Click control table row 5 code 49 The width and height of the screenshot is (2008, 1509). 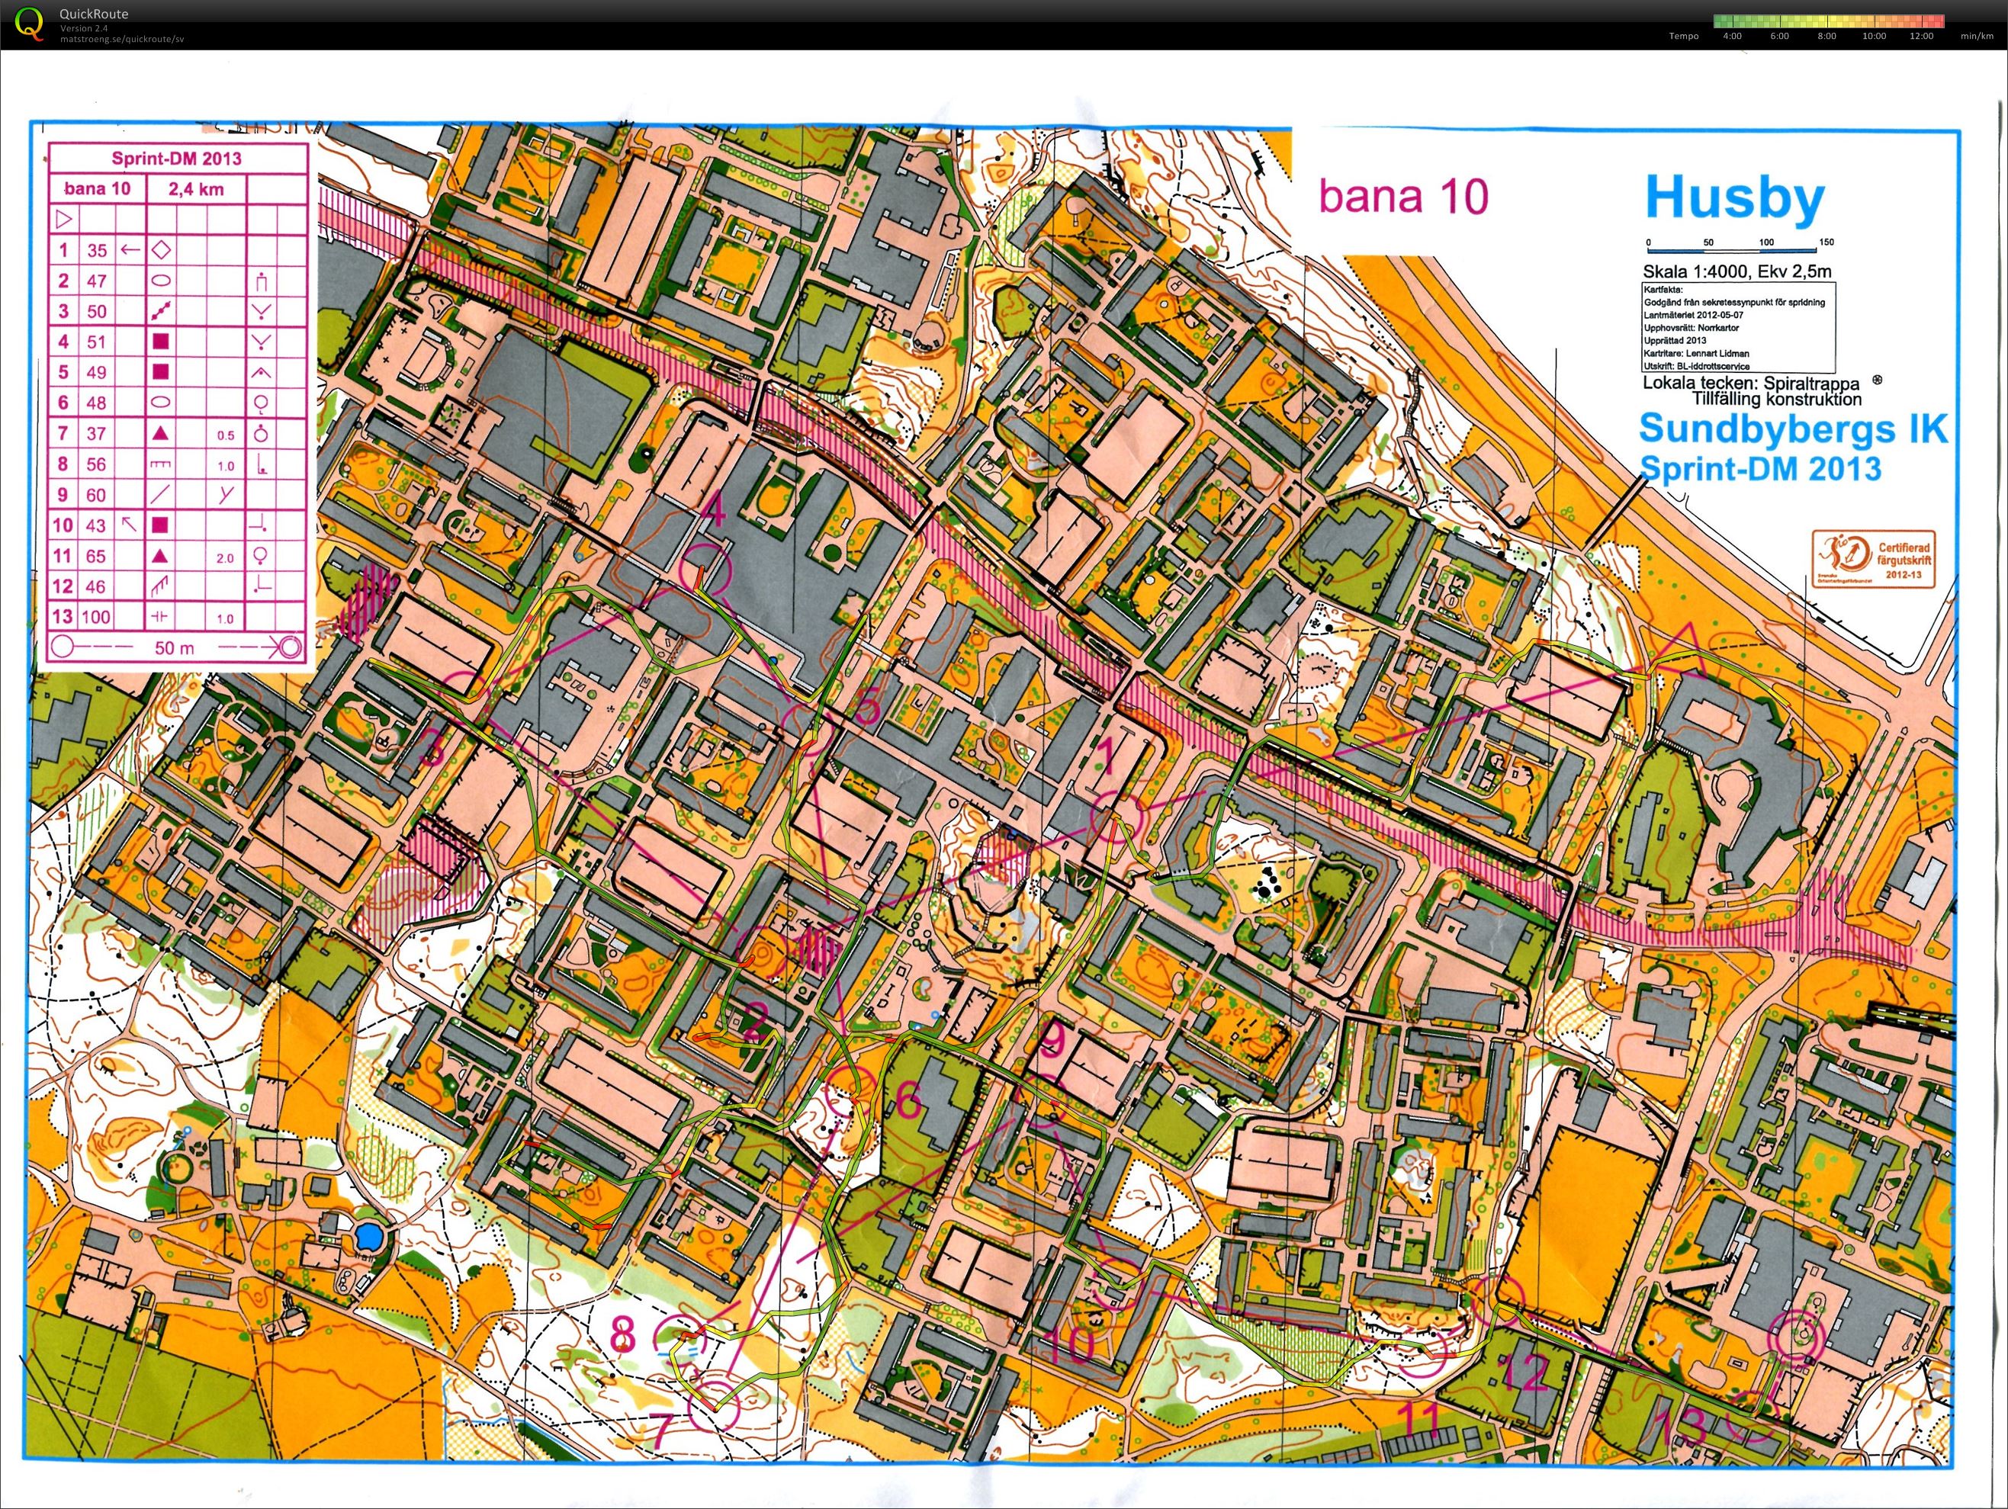(97, 372)
